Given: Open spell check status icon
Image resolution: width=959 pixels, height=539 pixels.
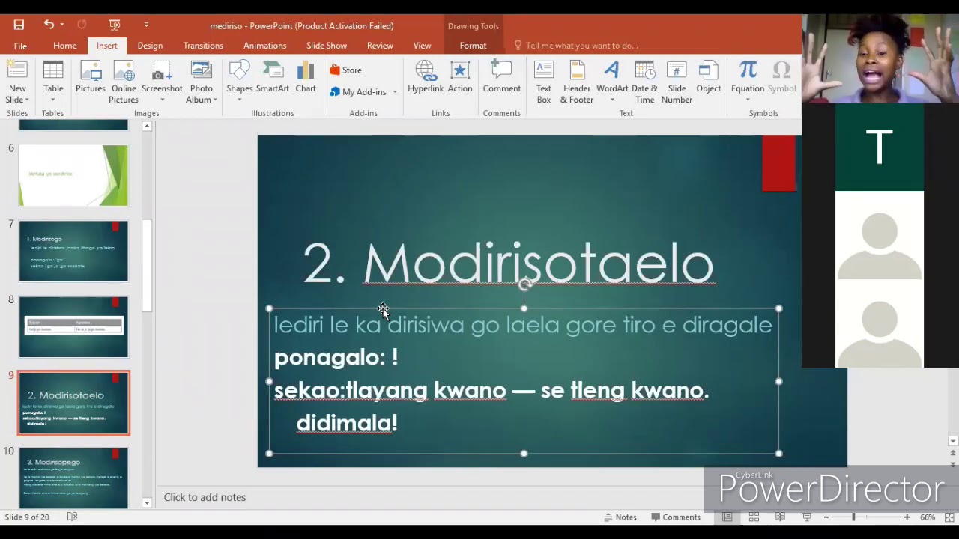Looking at the screenshot, I should point(73,517).
